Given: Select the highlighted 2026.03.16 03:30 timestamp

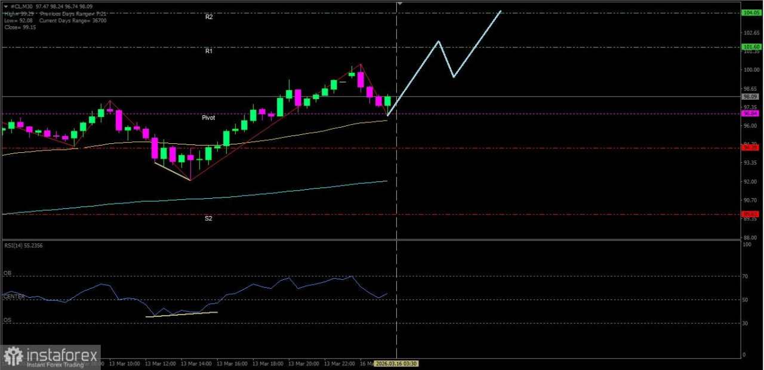Looking at the screenshot, I should (396, 363).
